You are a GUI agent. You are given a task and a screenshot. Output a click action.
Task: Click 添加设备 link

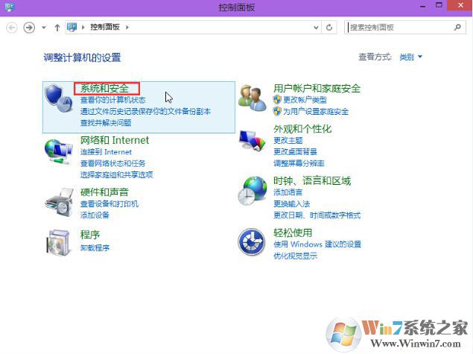[x=95, y=215]
